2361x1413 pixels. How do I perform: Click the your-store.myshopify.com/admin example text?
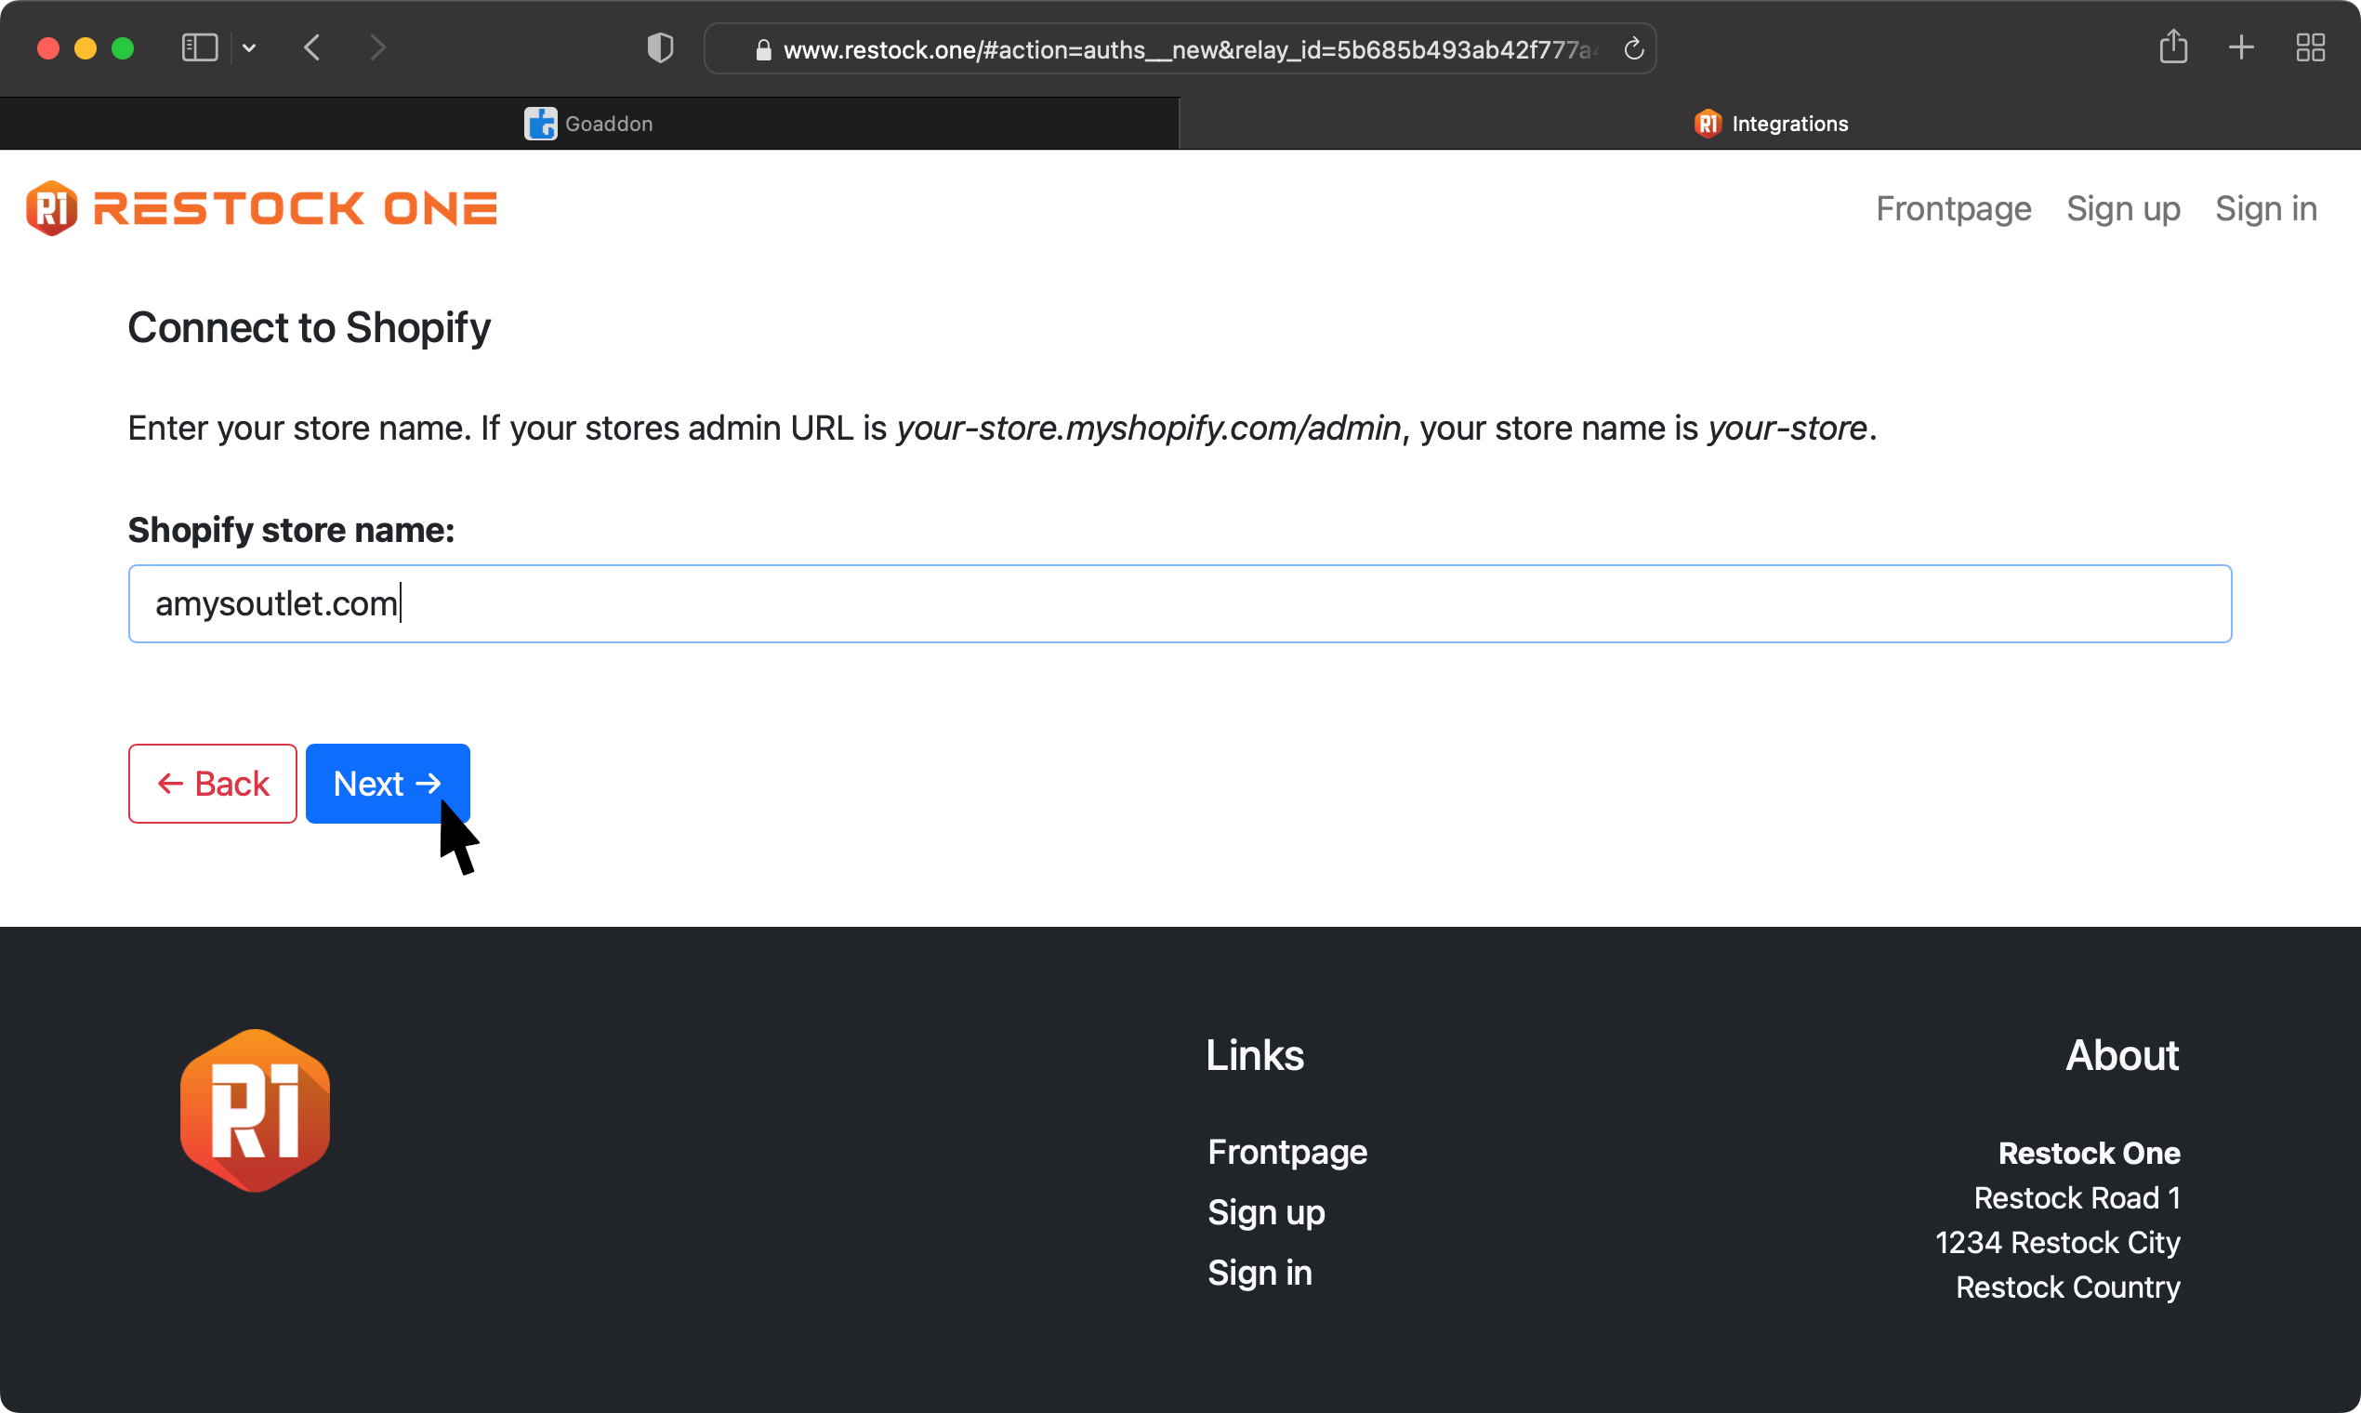(x=1148, y=429)
